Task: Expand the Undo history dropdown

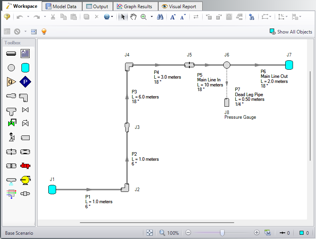Action: tap(28, 17)
